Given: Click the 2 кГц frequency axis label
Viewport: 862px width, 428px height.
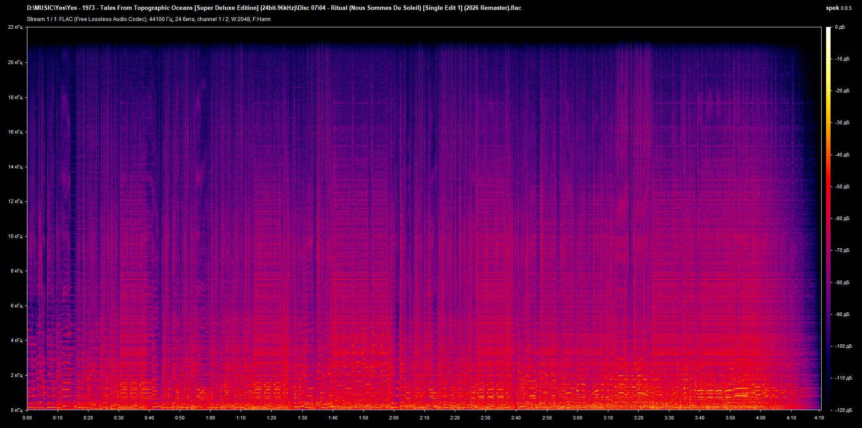Looking at the screenshot, I should click(17, 375).
